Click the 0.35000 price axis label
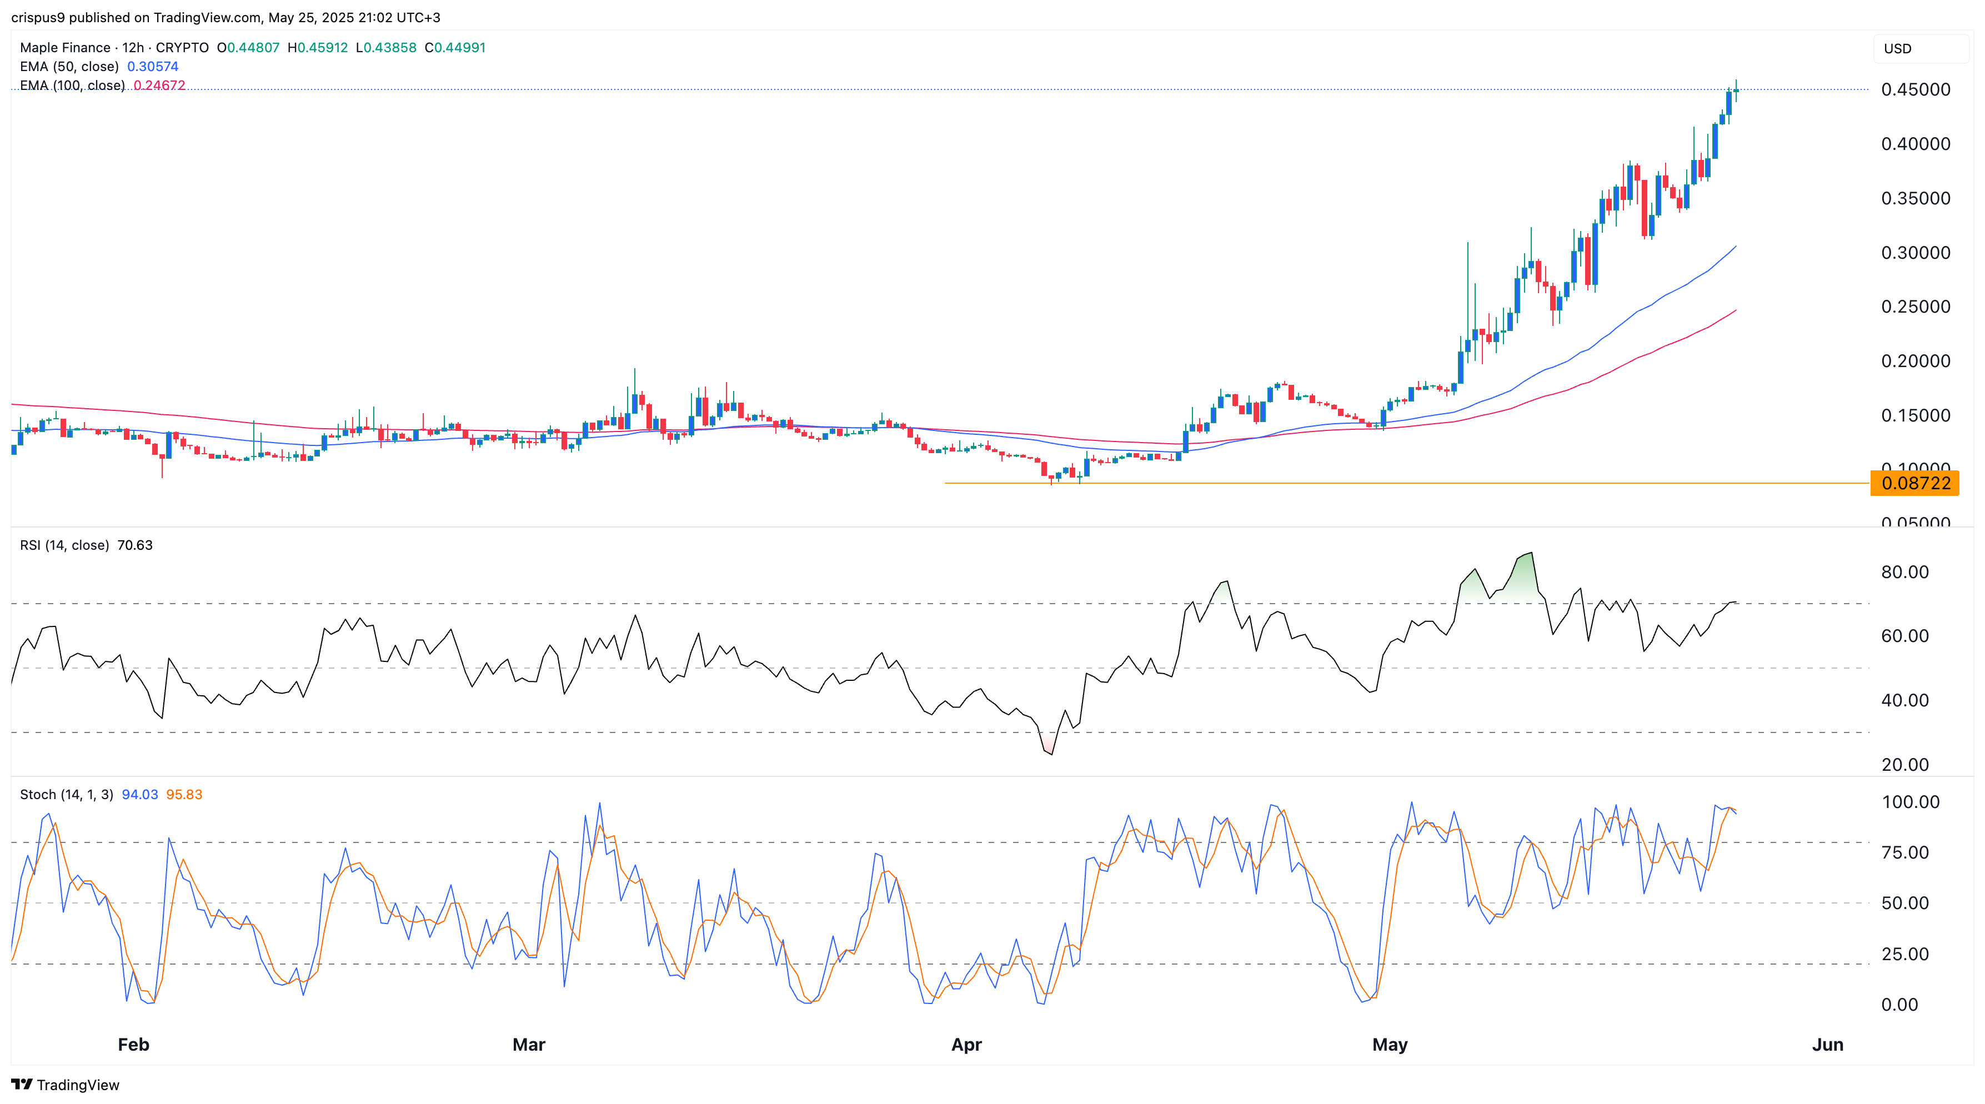Screen dimensions: 1985x1104 (x=1916, y=198)
